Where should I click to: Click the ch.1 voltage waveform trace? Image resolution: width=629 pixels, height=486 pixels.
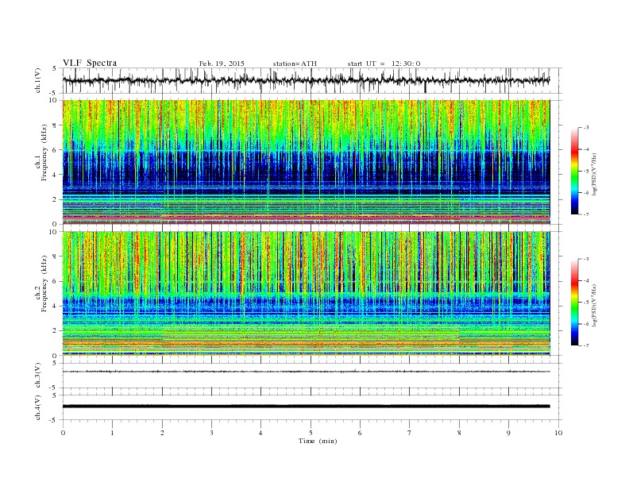point(306,80)
